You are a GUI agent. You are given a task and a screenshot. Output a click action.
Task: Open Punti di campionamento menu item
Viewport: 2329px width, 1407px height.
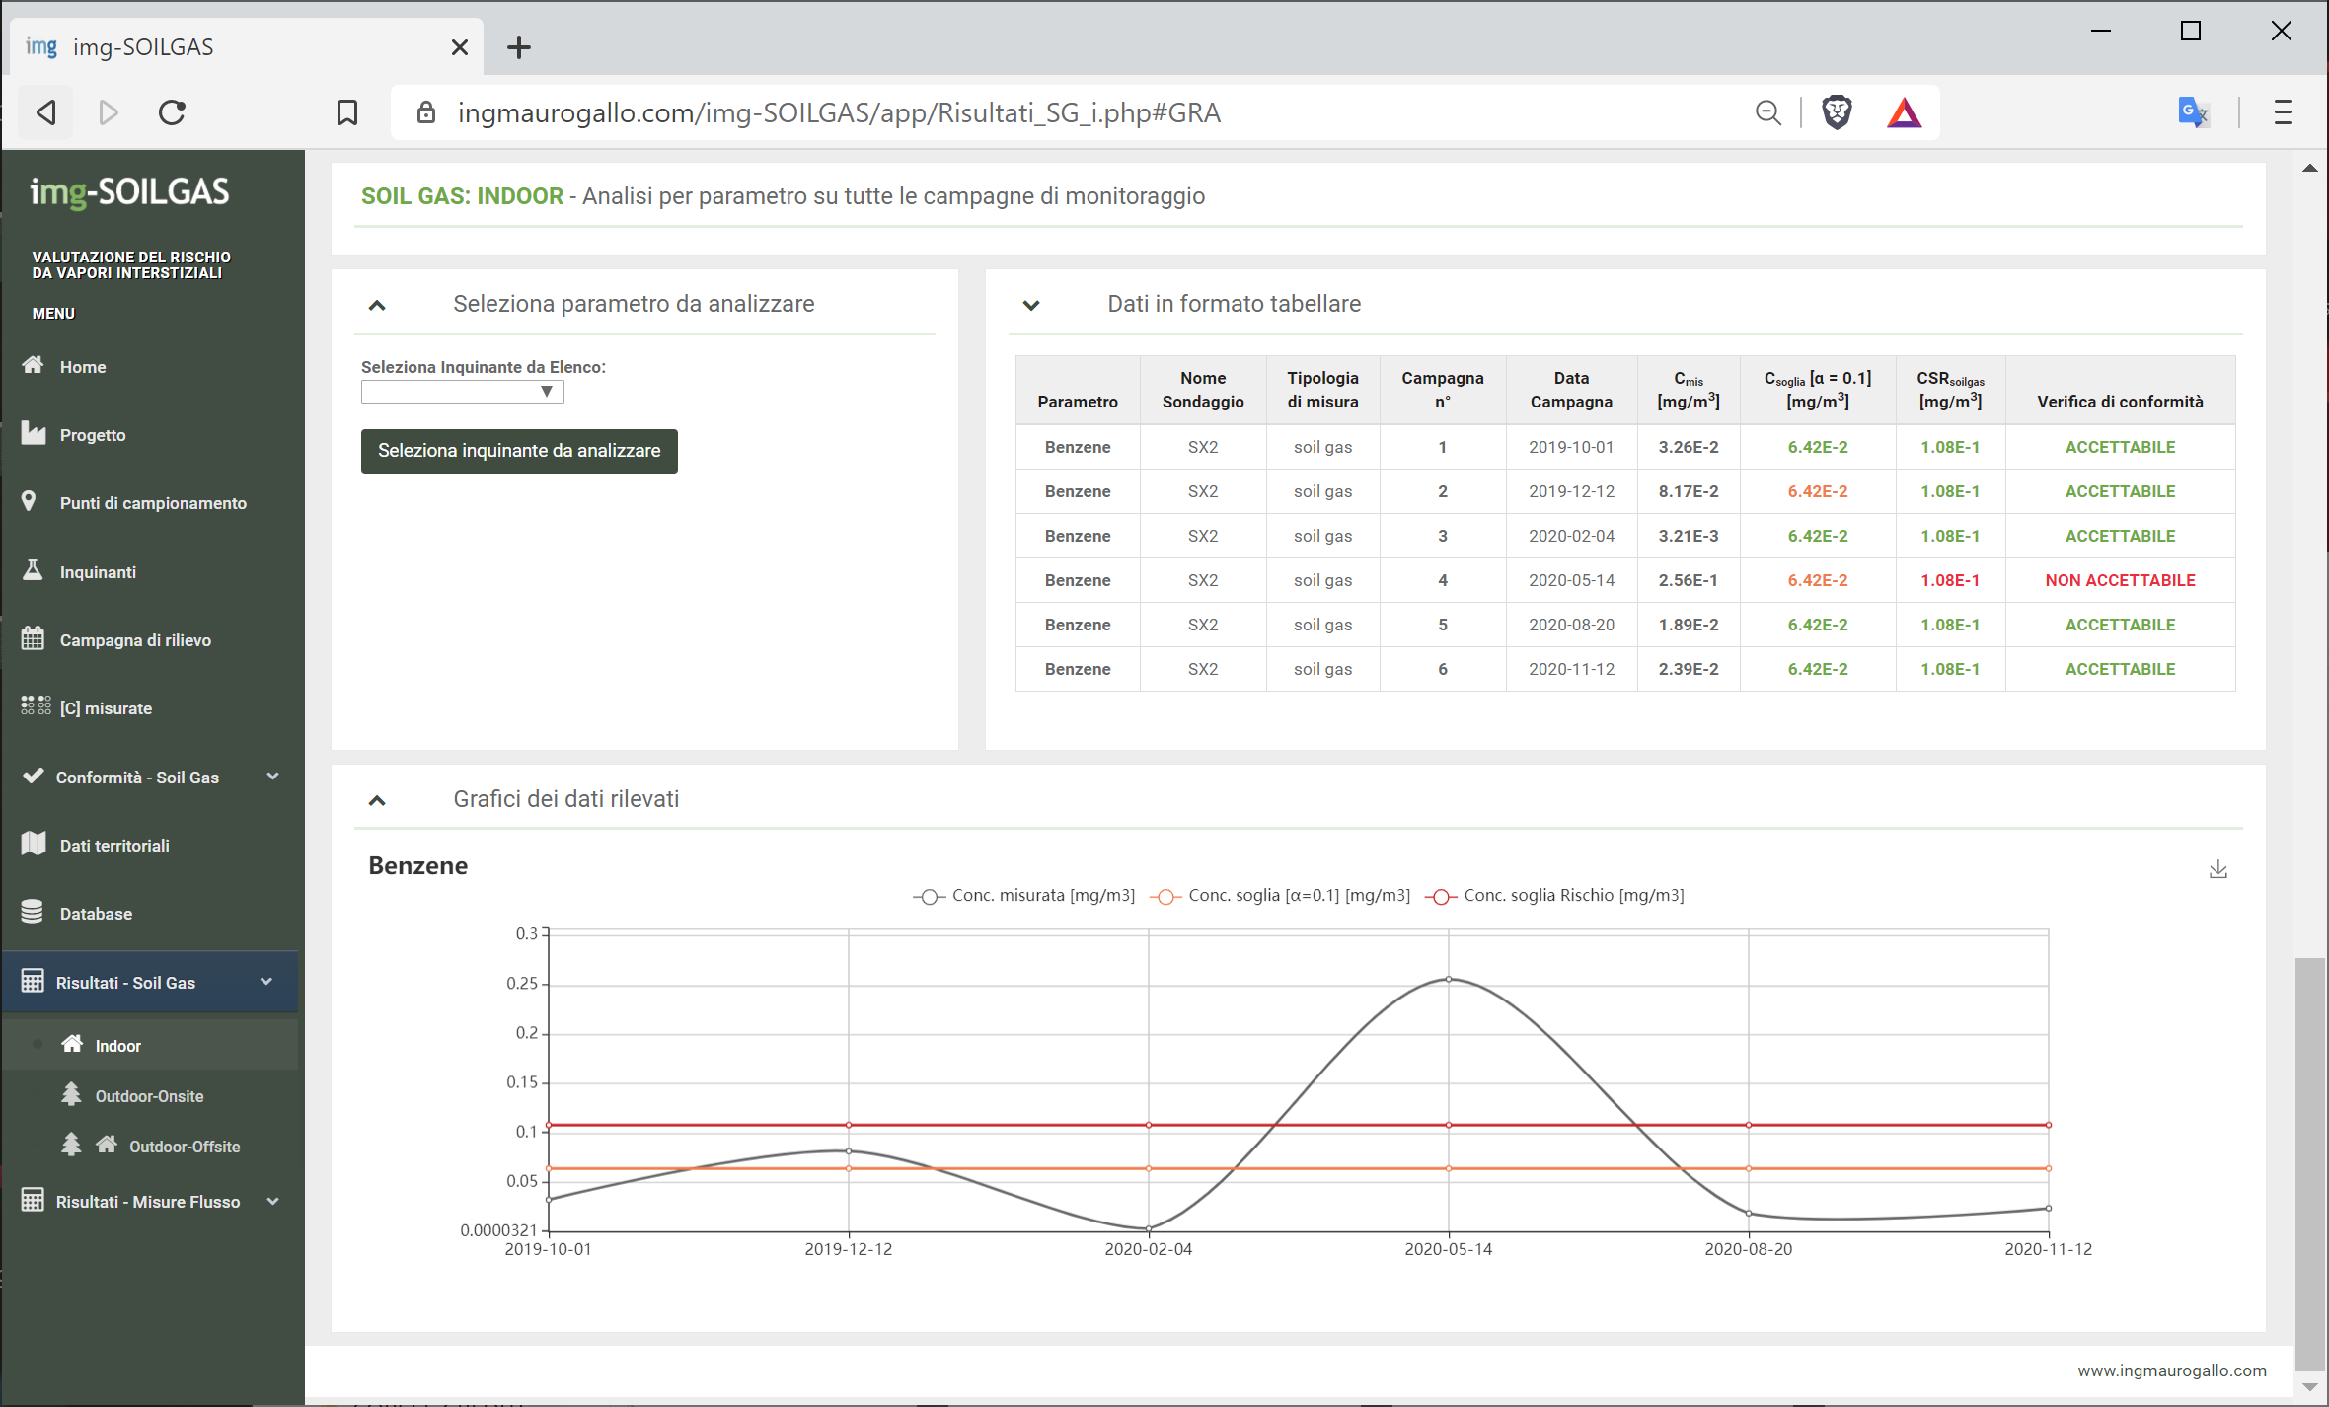tap(153, 503)
